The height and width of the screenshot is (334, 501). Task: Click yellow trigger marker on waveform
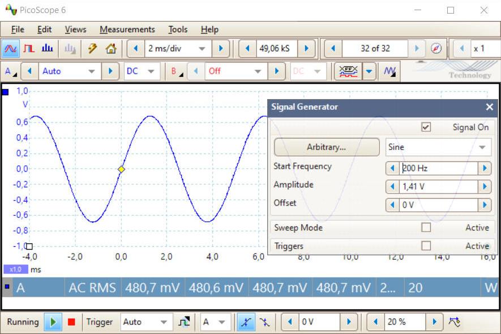(x=121, y=169)
